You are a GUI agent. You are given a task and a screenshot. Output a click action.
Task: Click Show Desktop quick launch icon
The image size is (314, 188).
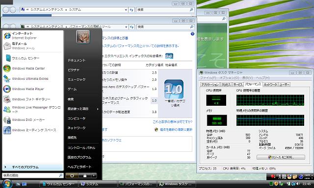[x=18, y=184]
